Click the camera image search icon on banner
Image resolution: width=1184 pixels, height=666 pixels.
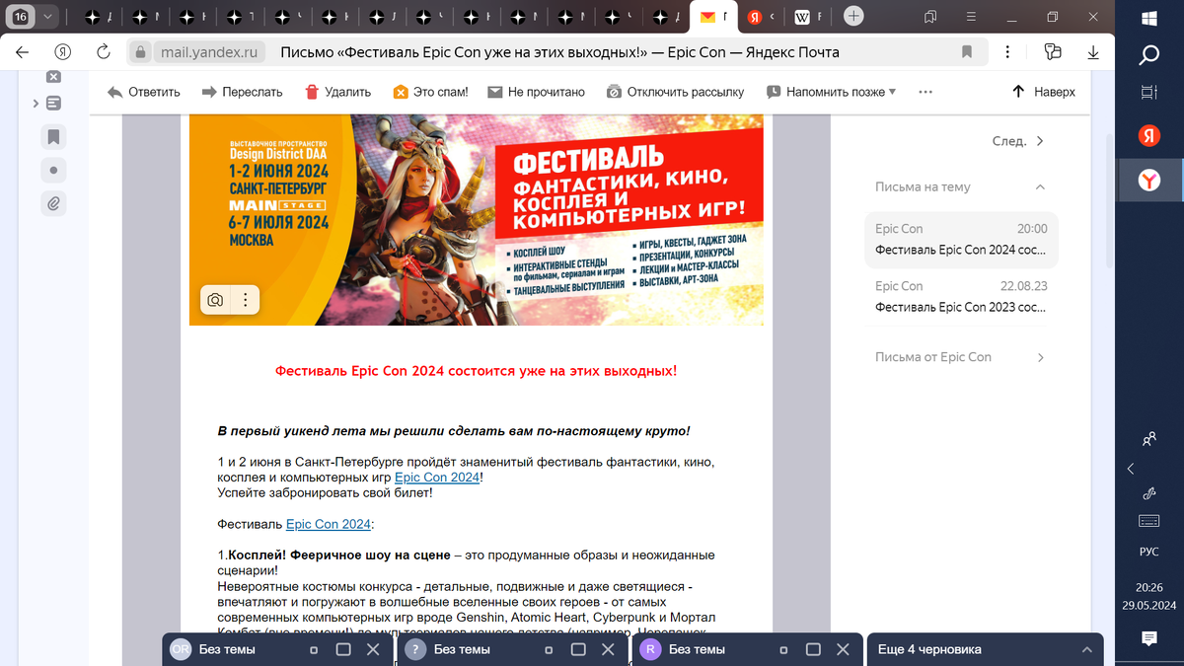(215, 300)
